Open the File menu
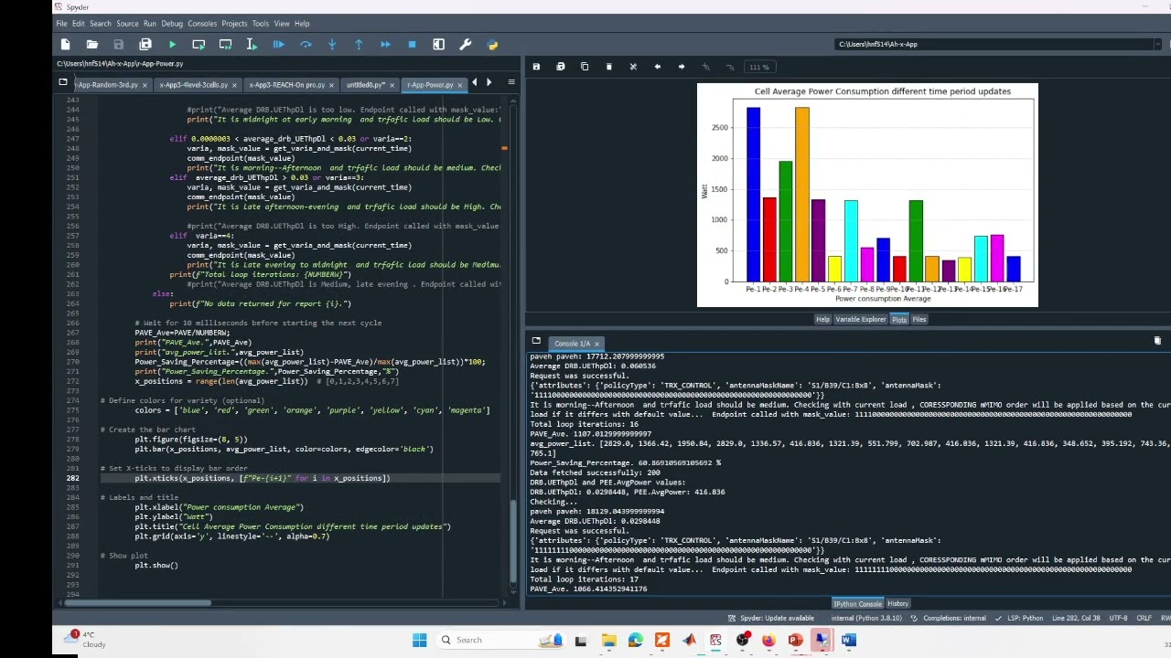 (61, 24)
